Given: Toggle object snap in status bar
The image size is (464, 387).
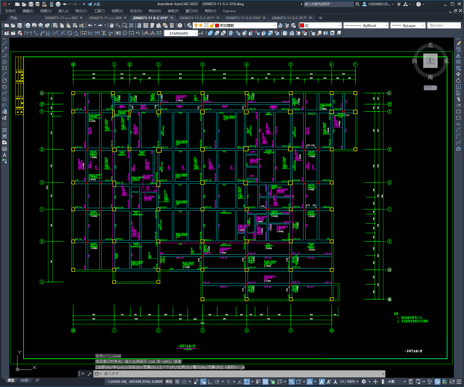Looking at the screenshot, I should pos(247,382).
